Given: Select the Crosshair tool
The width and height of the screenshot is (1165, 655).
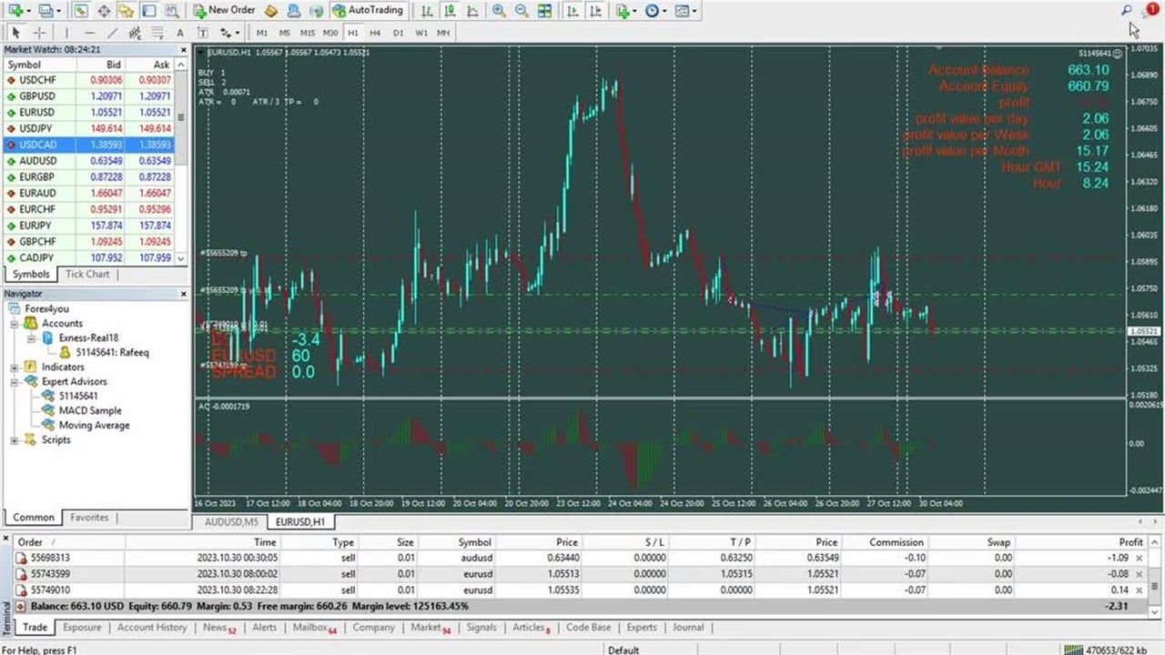Looking at the screenshot, I should tap(39, 33).
